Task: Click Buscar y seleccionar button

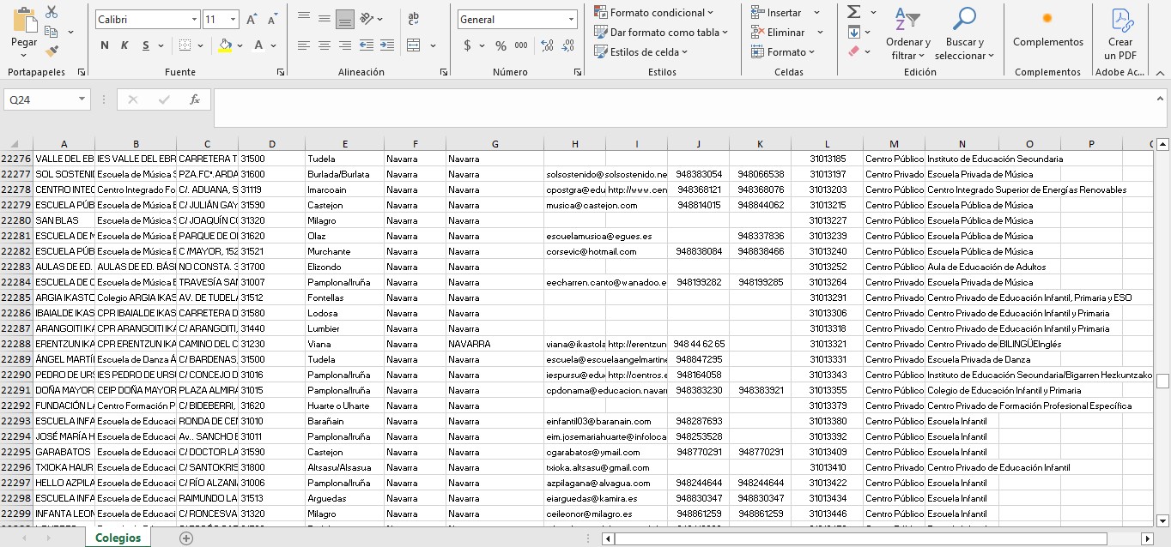Action: click(964, 34)
